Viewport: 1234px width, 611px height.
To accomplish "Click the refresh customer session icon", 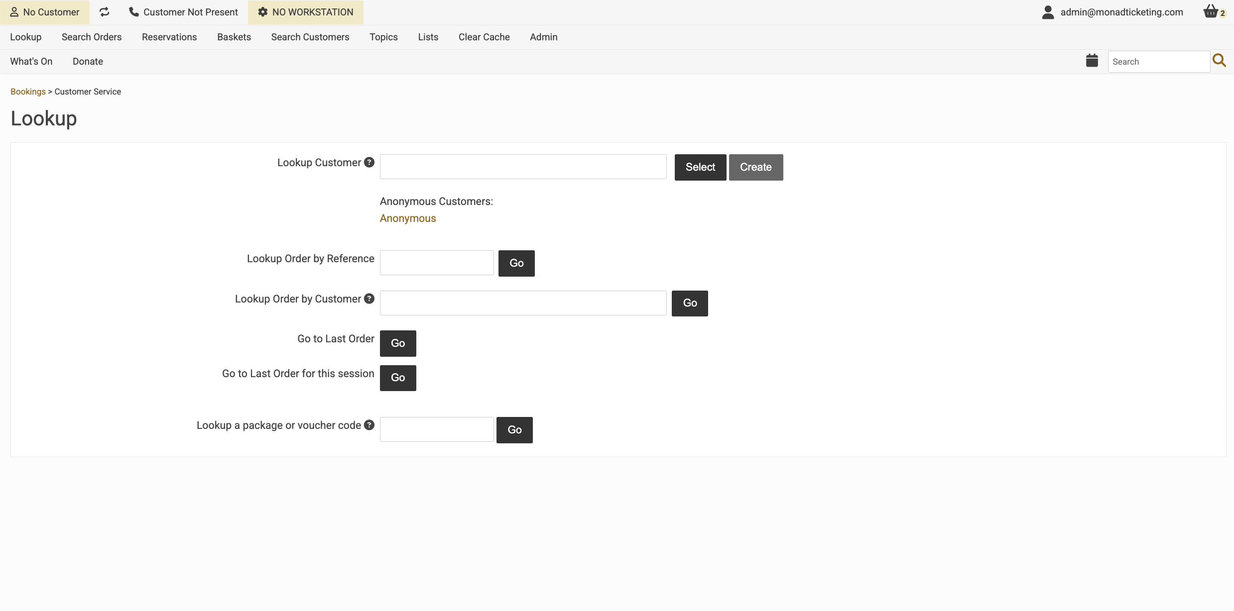I will point(104,11).
